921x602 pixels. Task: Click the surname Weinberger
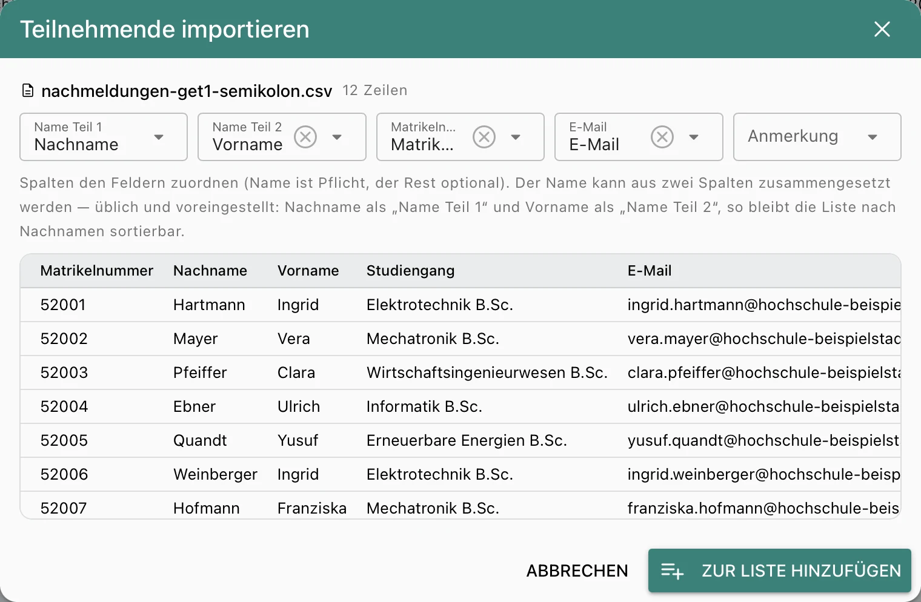pyautogui.click(x=216, y=474)
